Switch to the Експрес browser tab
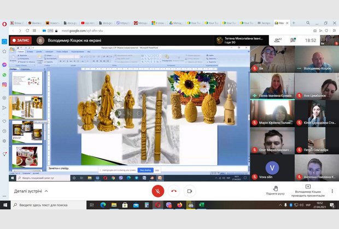339x229 pixels. pos(265,23)
